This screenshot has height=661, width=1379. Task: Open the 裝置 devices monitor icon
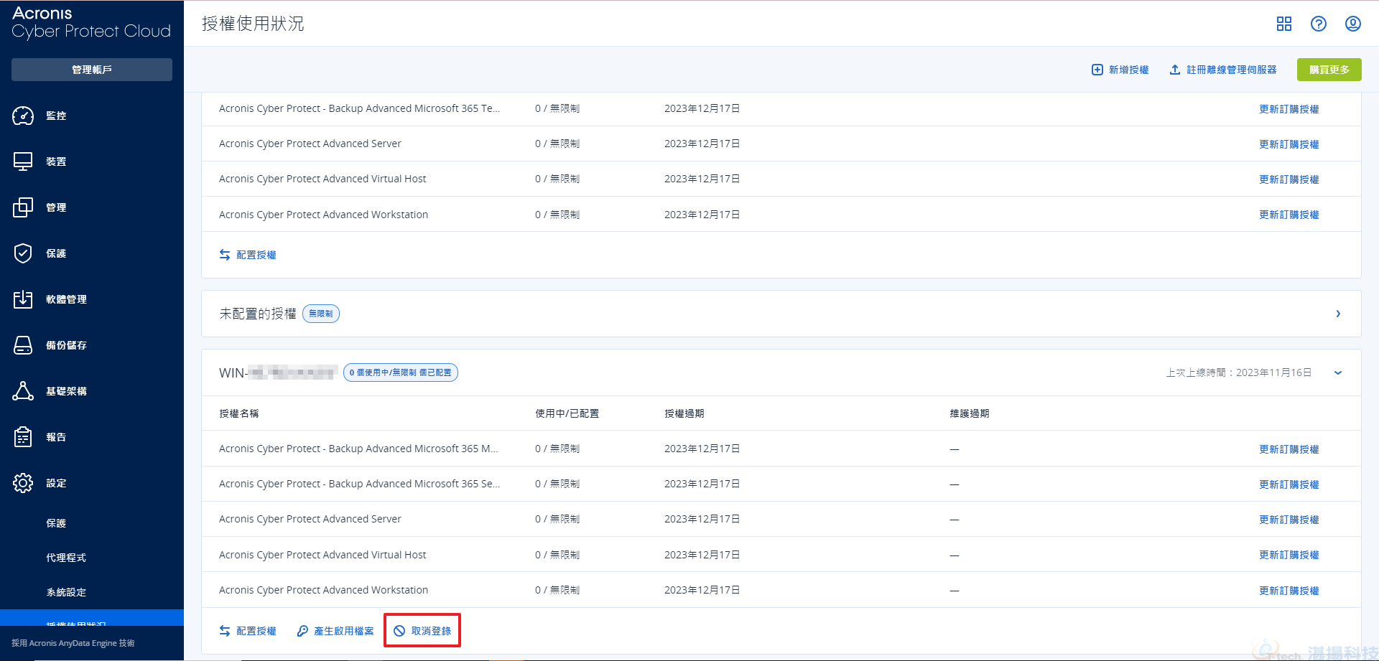pyautogui.click(x=23, y=161)
